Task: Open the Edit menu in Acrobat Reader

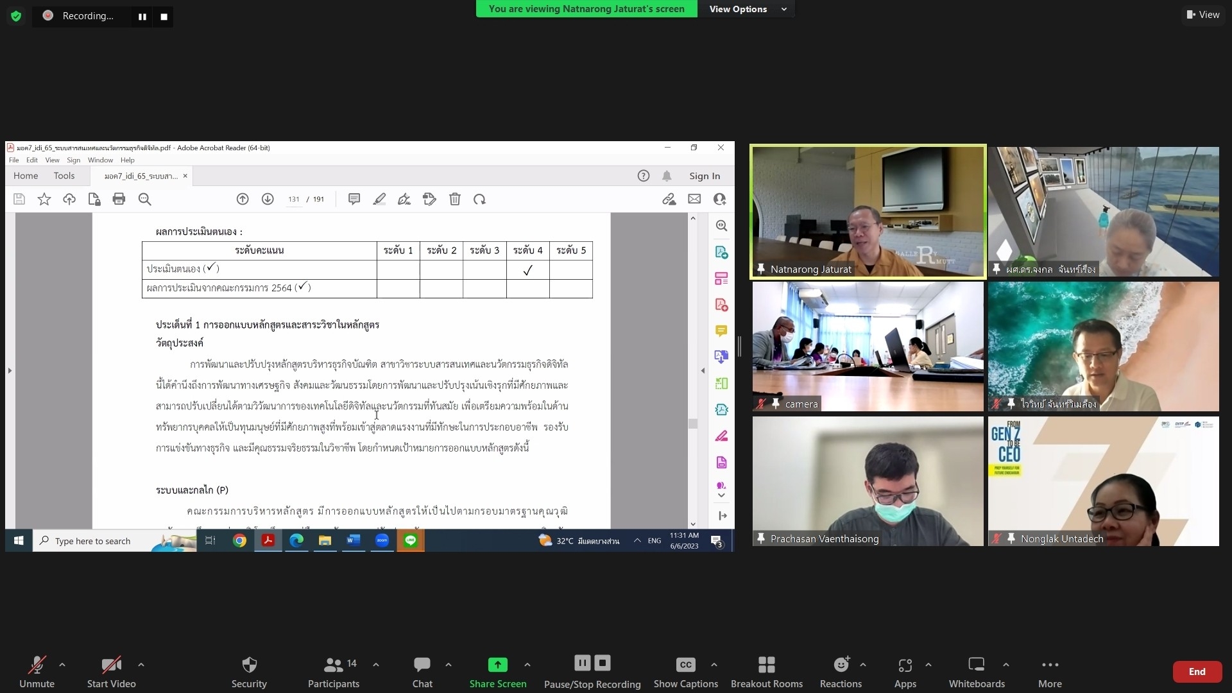Action: click(32, 160)
